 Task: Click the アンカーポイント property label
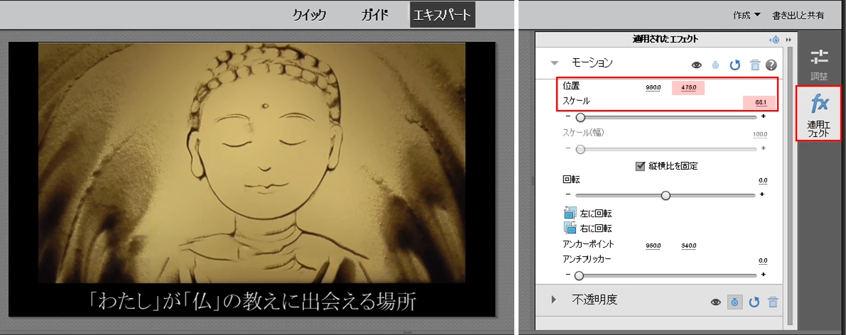pos(588,244)
